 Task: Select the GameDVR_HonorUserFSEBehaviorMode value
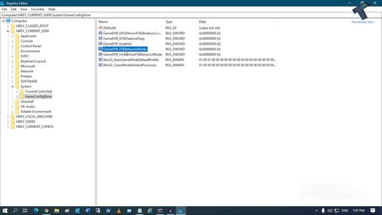[133, 54]
